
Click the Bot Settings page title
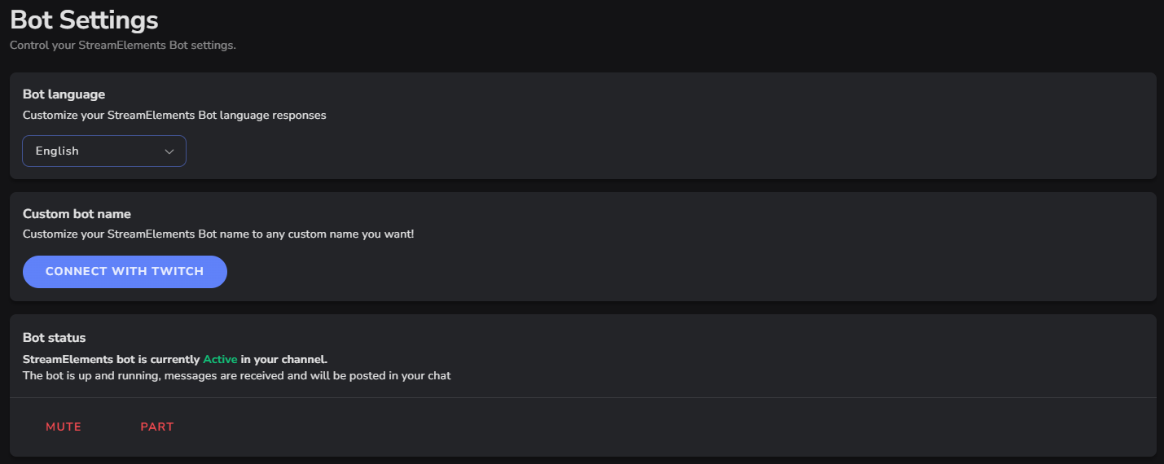coord(84,20)
